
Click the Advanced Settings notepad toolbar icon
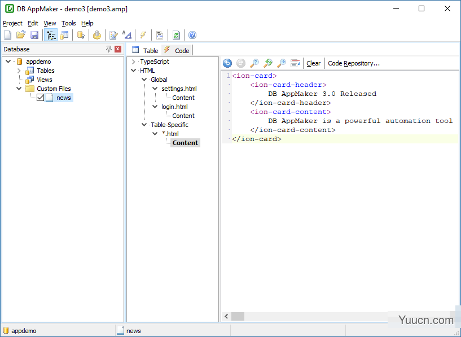(113, 35)
